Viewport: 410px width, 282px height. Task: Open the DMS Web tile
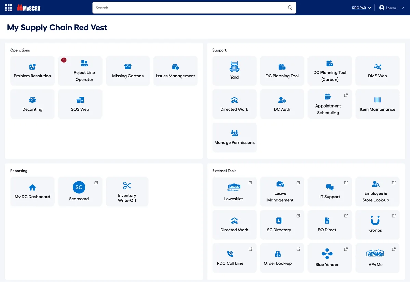click(378, 71)
